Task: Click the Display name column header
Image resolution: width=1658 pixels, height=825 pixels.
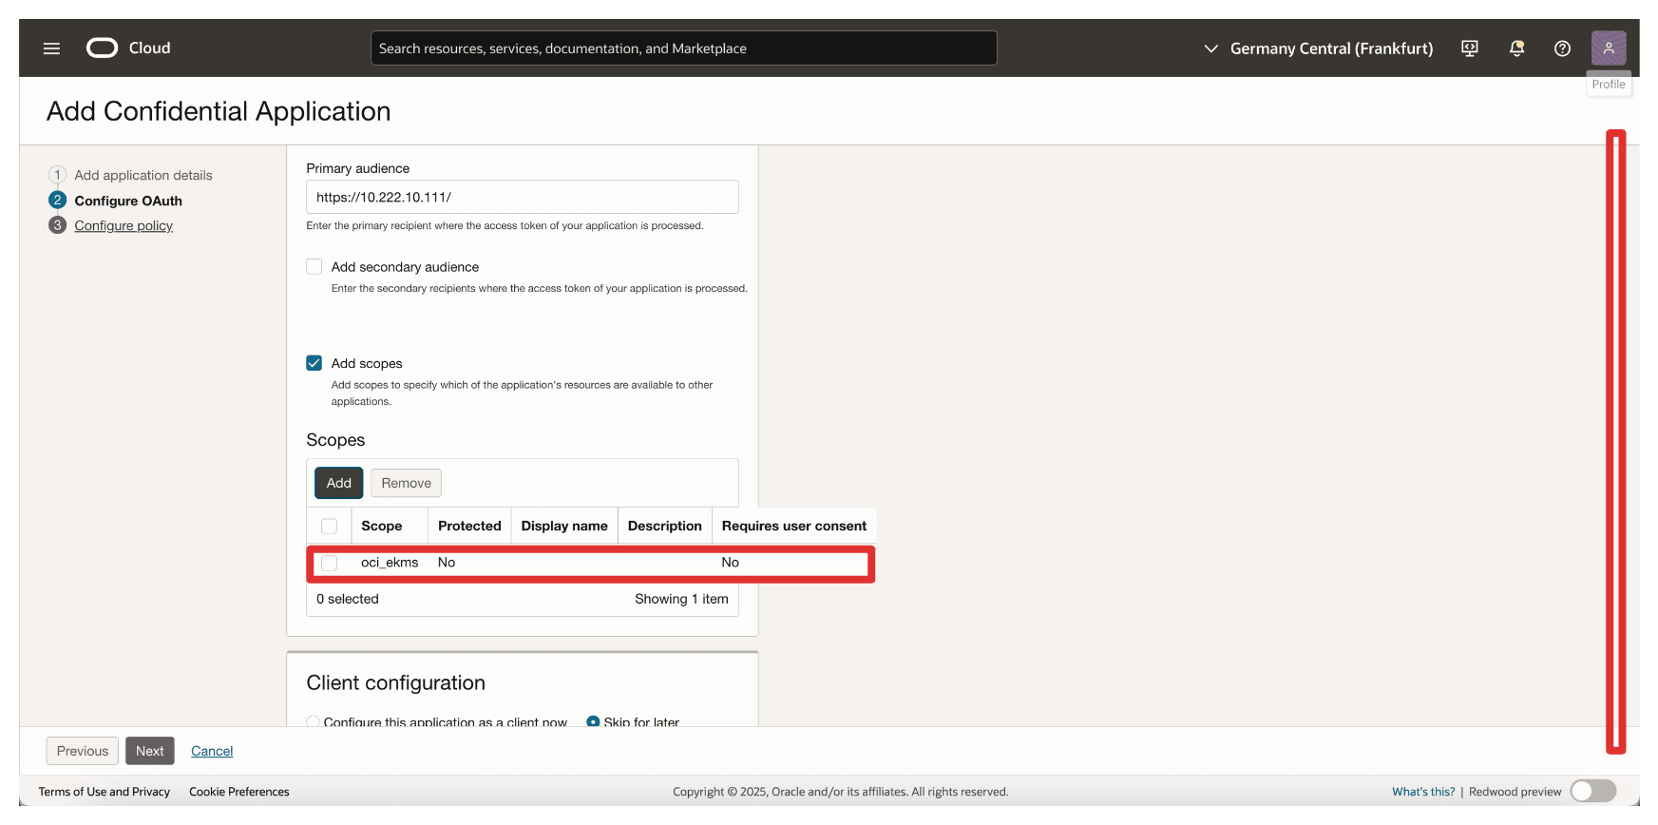Action: point(564,526)
